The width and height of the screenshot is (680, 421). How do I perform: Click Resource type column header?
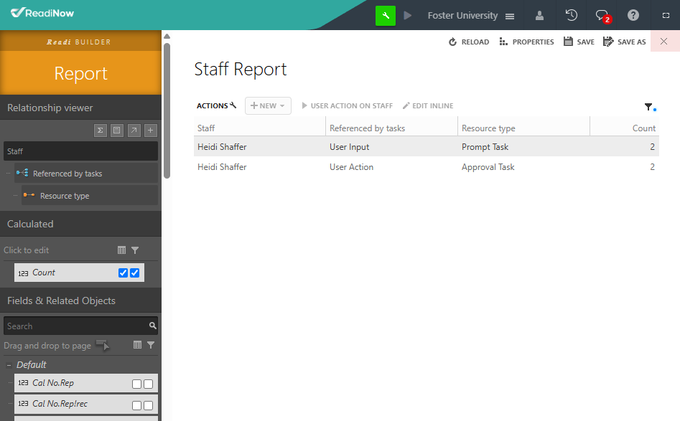(x=524, y=128)
